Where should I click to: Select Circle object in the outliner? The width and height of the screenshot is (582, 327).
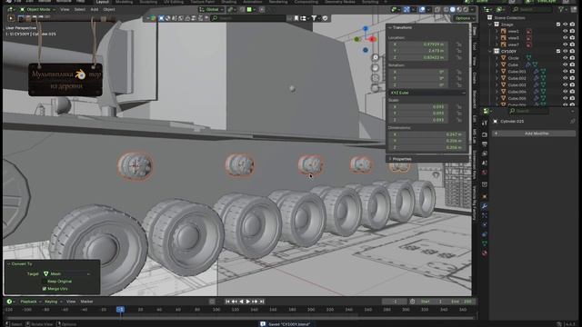pos(513,58)
